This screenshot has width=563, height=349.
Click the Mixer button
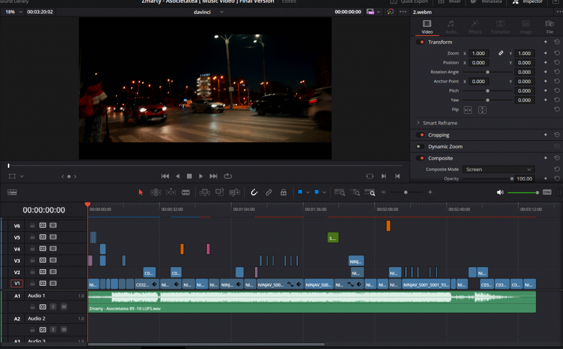point(449,2)
